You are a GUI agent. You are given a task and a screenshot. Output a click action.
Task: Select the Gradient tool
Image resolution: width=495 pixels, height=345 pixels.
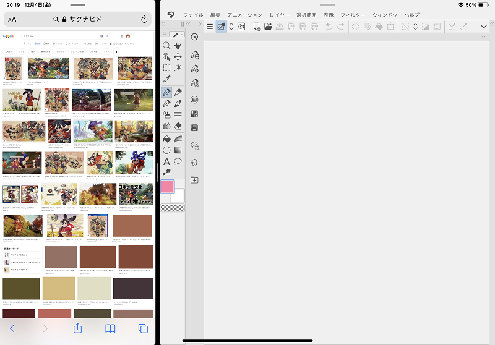tap(178, 150)
